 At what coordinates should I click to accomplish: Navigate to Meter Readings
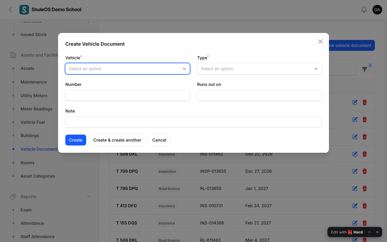(x=36, y=109)
